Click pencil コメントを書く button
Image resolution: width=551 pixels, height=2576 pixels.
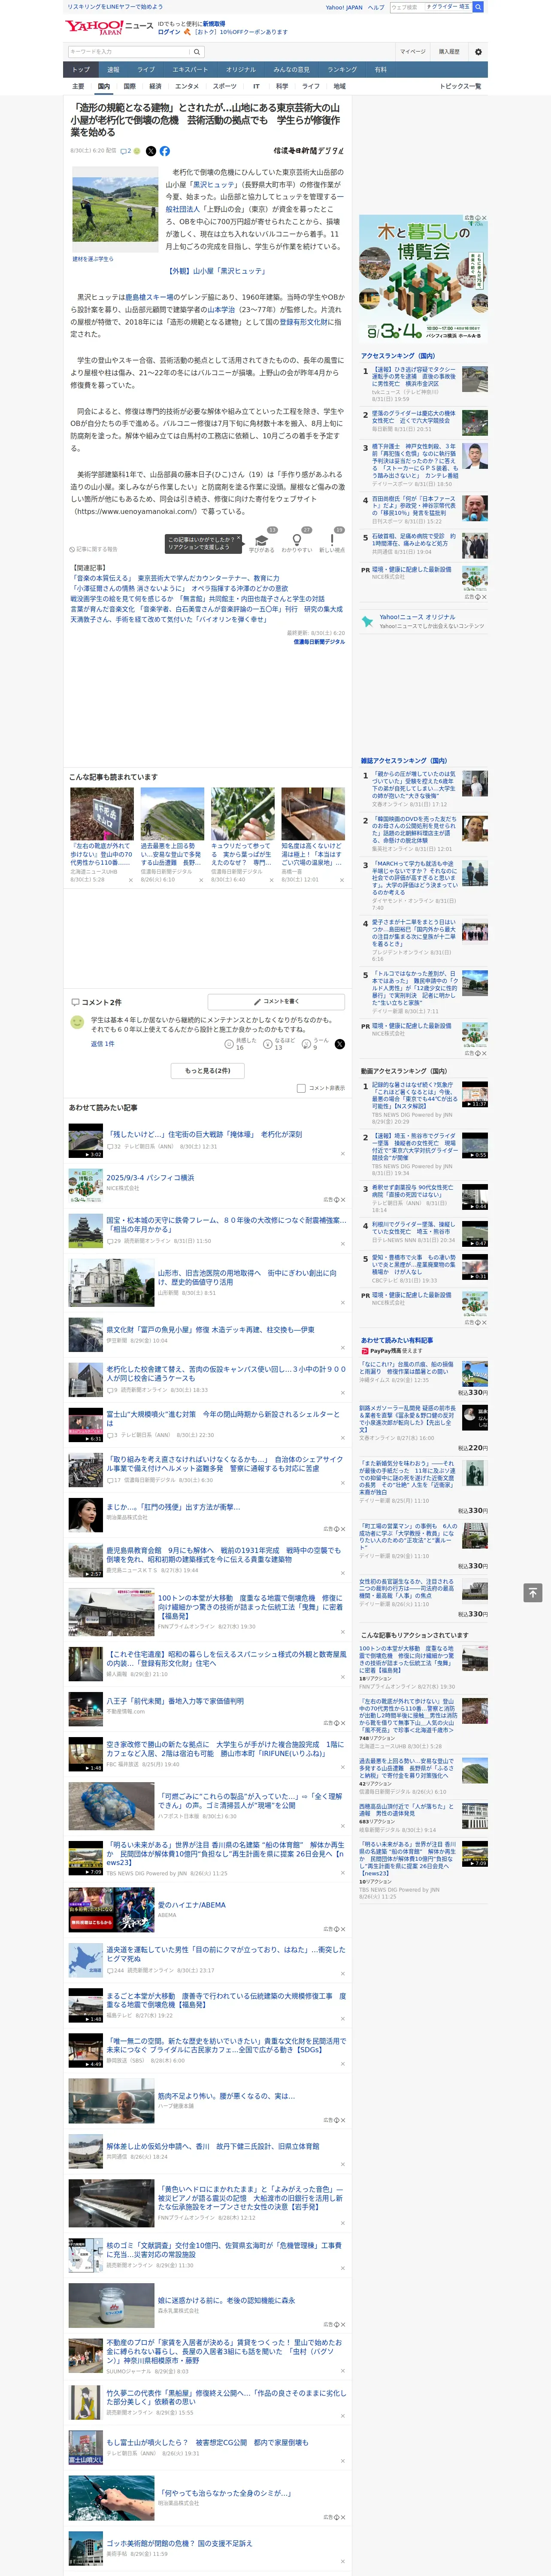277,1001
